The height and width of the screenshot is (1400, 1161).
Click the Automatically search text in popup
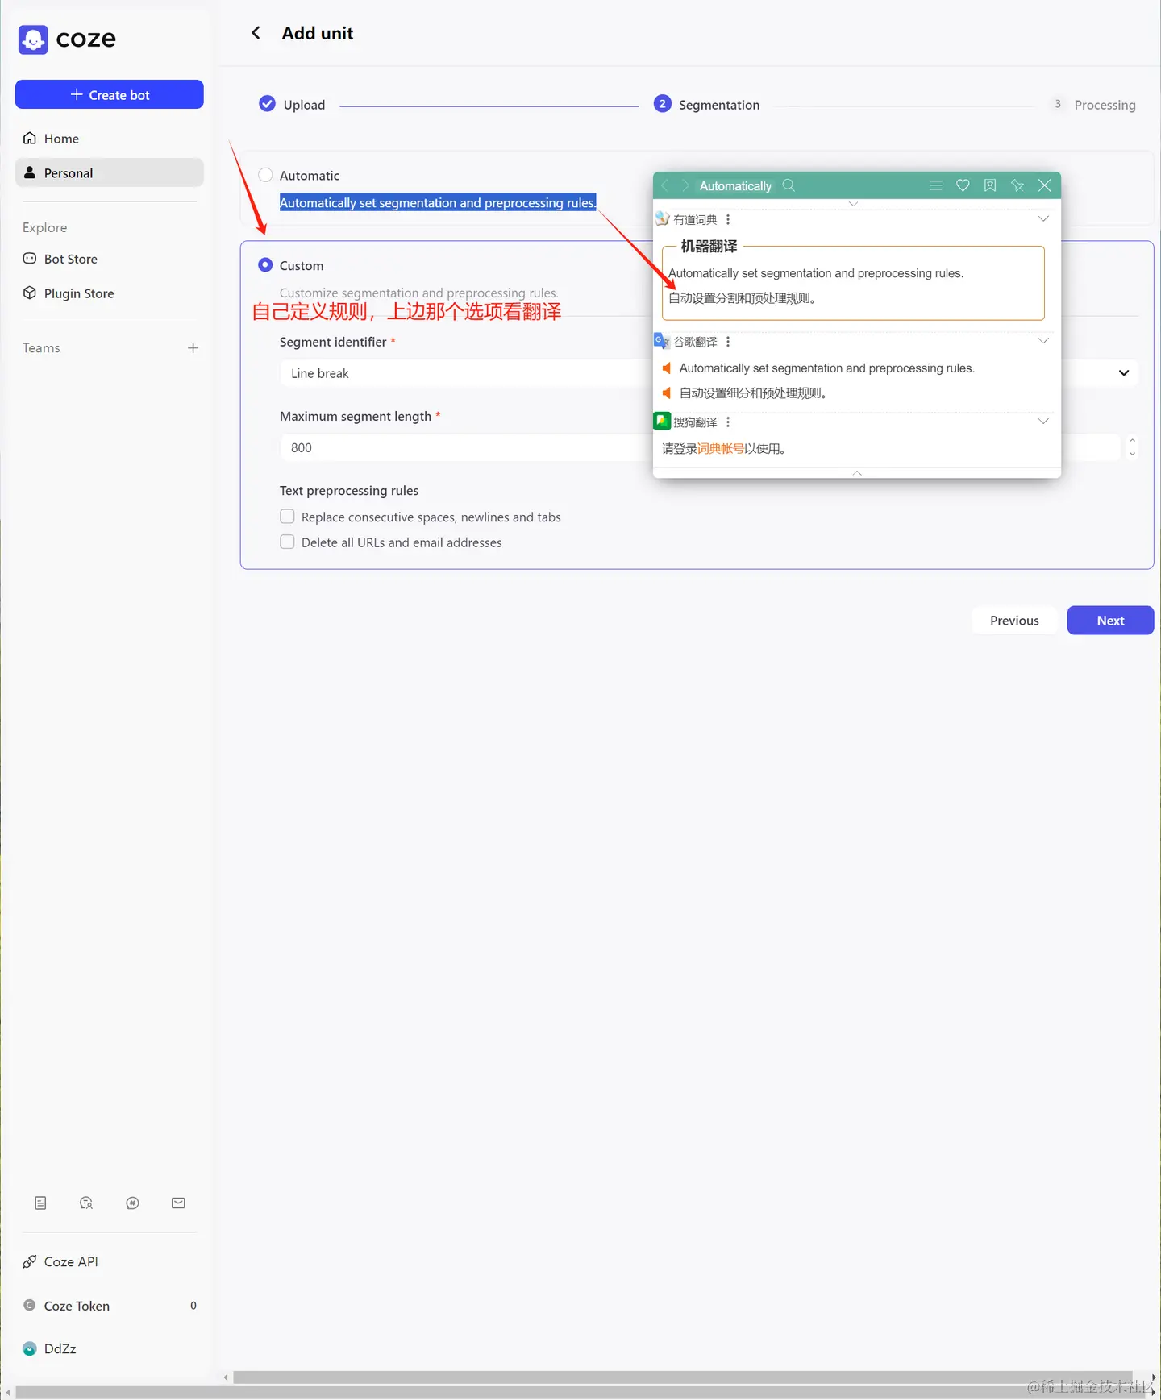(735, 186)
